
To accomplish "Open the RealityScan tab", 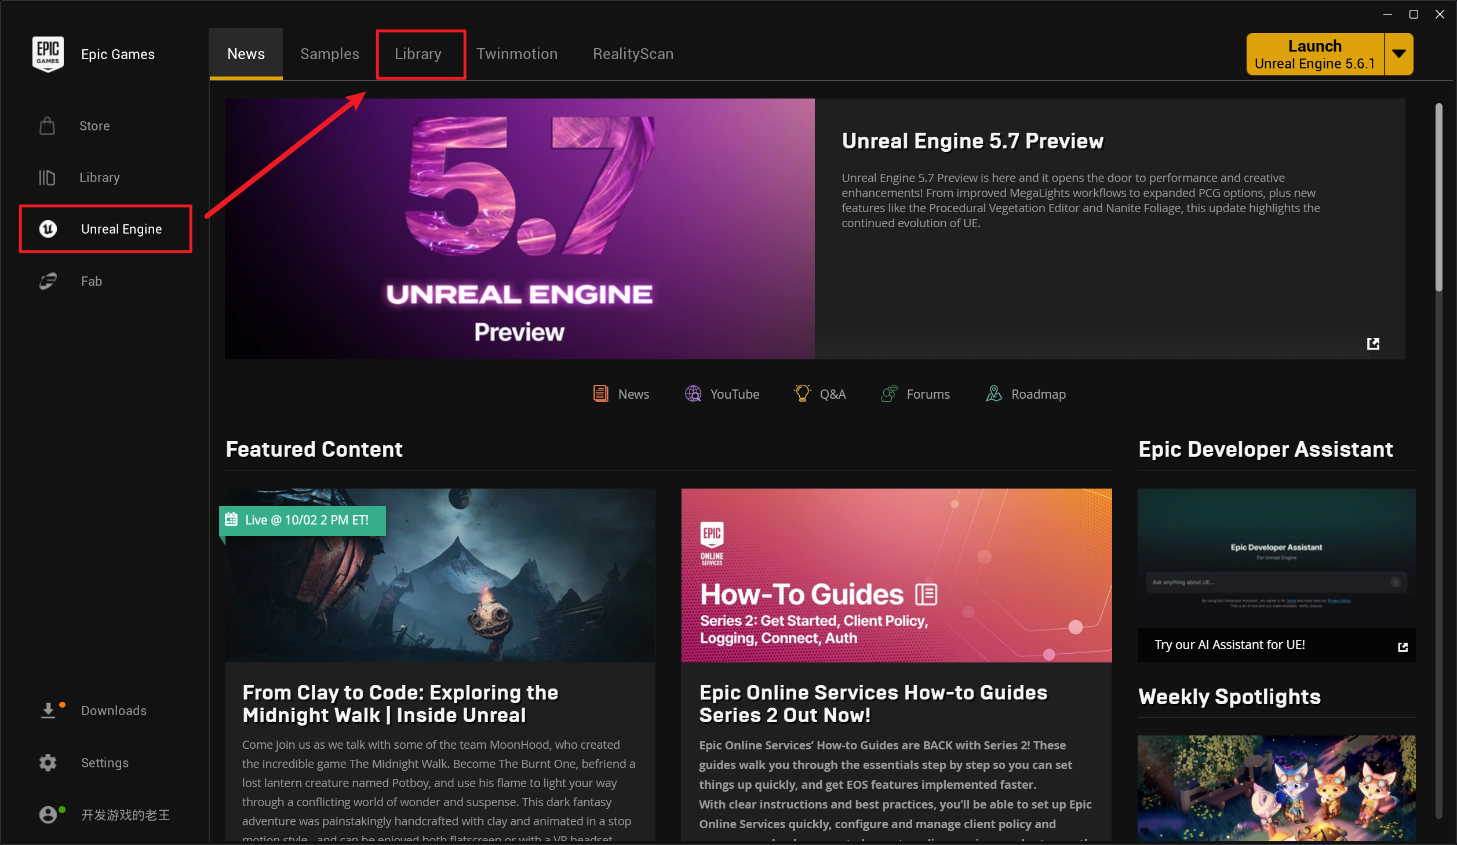I will tap(633, 54).
